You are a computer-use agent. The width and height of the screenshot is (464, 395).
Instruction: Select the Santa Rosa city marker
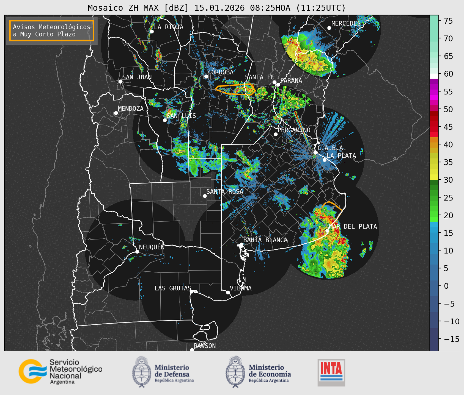point(205,196)
